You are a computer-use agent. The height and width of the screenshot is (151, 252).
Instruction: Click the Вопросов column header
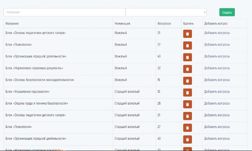coord(164,23)
